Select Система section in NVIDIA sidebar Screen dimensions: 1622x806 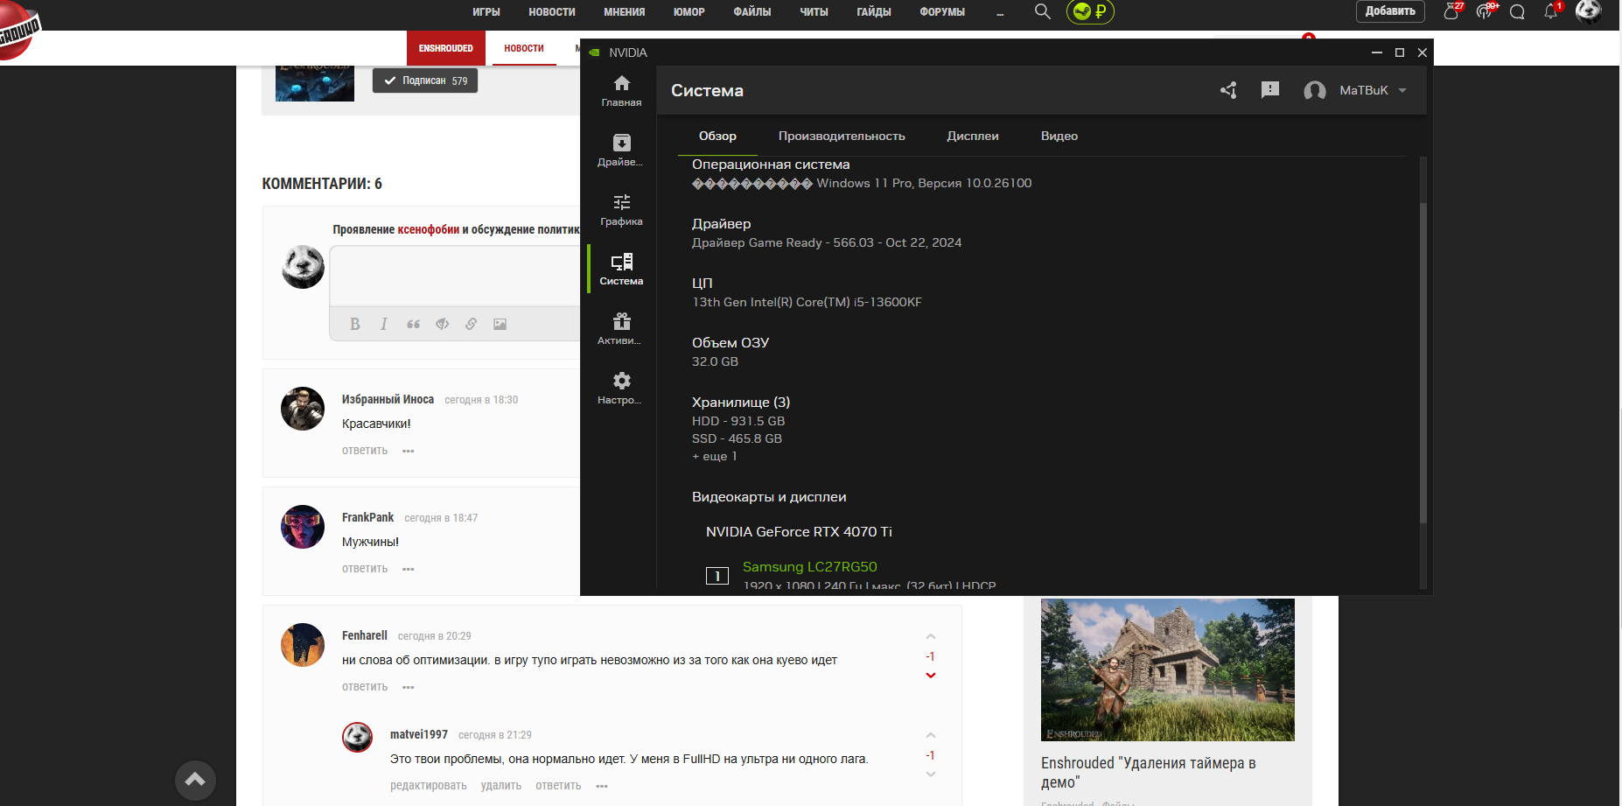pos(621,270)
